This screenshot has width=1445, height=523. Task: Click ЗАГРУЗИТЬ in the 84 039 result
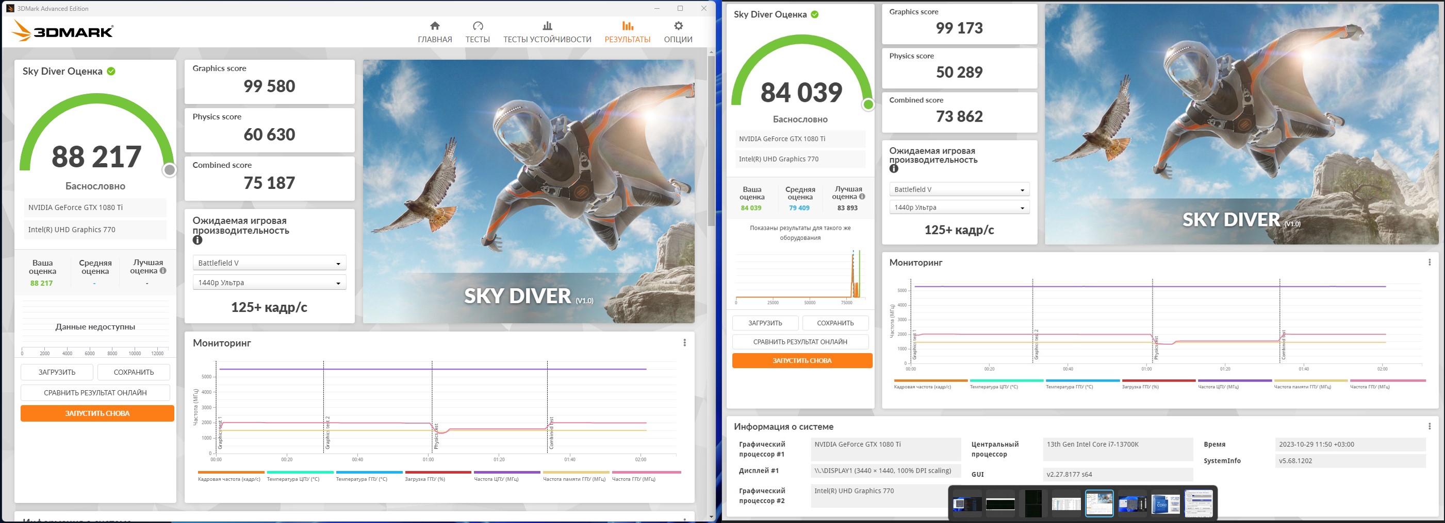click(765, 323)
